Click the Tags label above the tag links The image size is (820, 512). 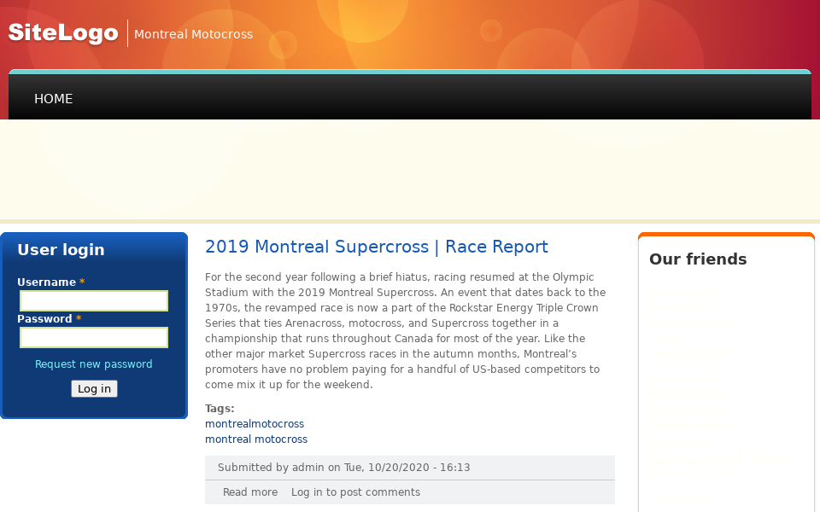coord(219,408)
